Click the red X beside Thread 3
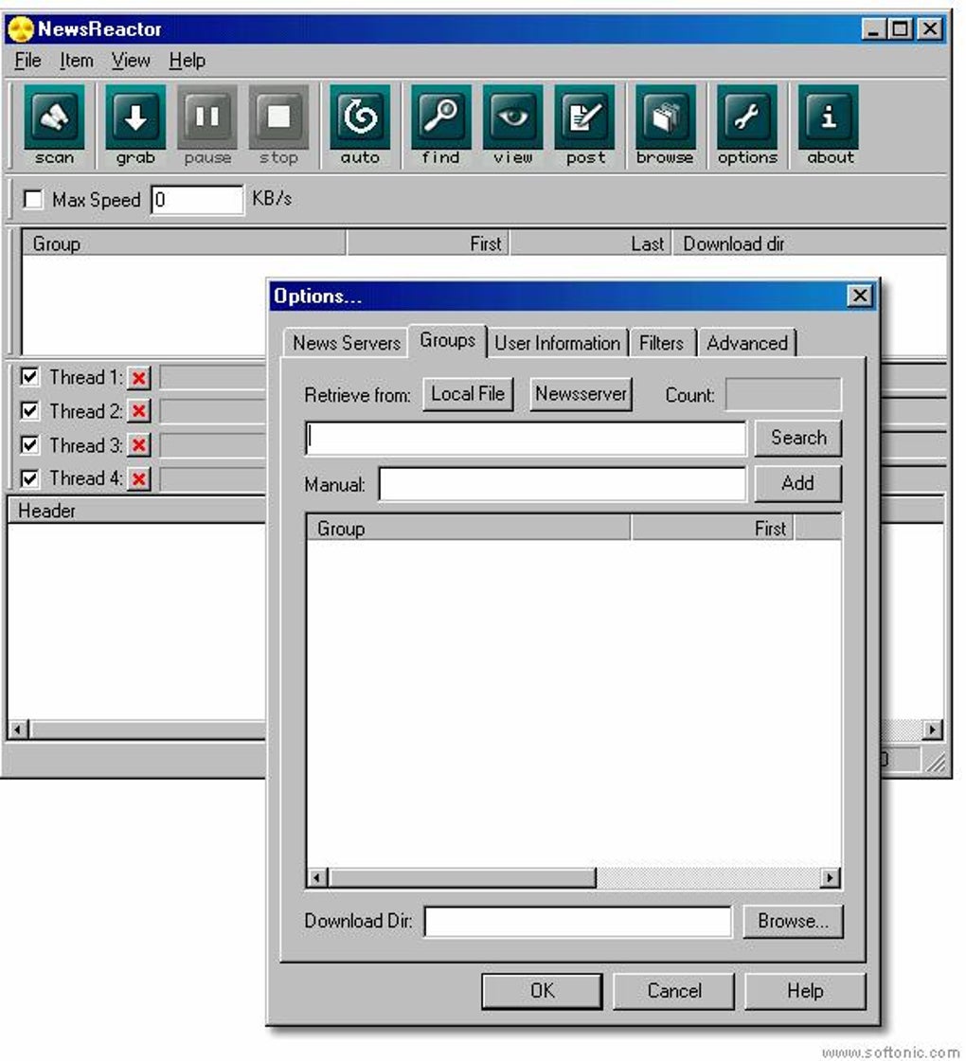This screenshot has height=1061, width=966. click(138, 445)
